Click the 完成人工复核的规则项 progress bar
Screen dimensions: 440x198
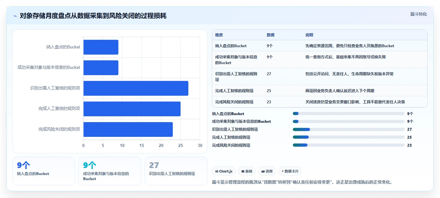[x=349, y=137]
